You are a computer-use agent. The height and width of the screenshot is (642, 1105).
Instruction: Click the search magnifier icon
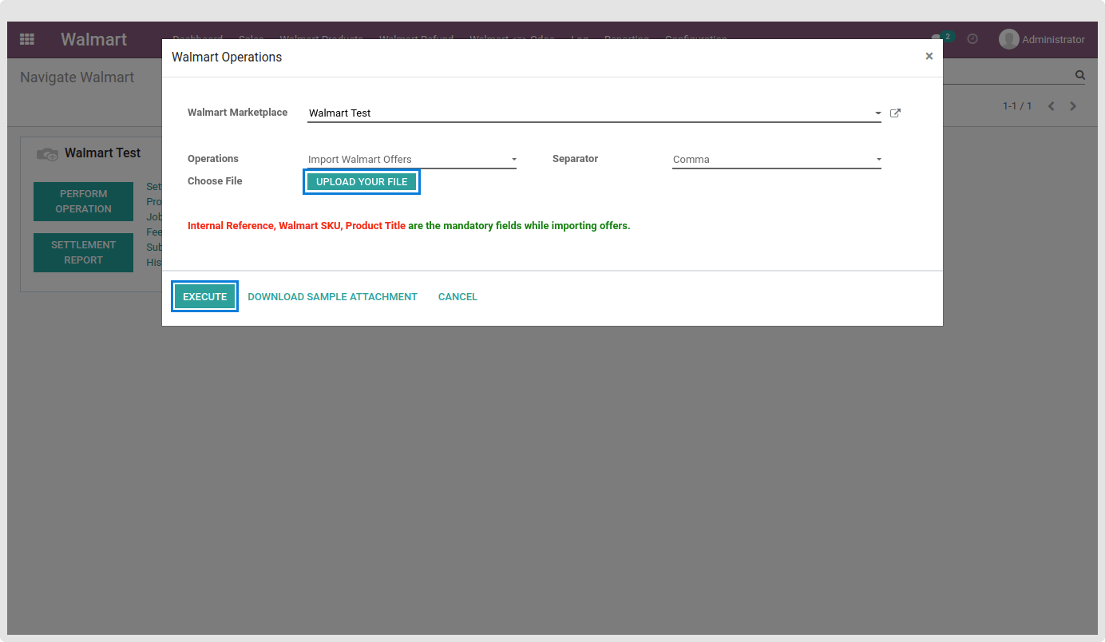pos(1080,75)
